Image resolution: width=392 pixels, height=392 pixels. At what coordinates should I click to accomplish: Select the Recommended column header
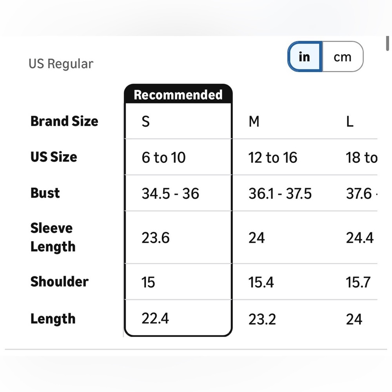point(178,94)
